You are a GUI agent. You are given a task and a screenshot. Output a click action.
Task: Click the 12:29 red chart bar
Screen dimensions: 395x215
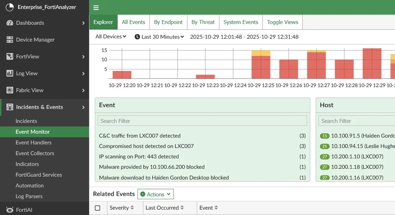click(372, 63)
